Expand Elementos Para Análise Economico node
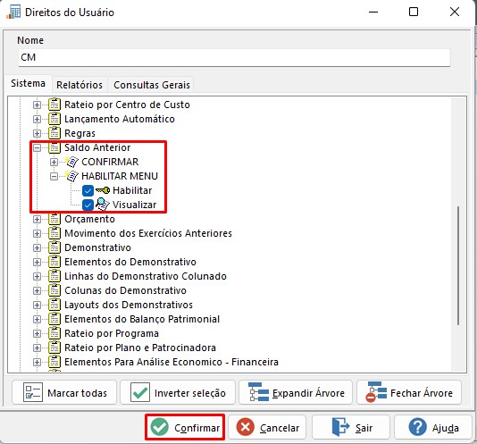This screenshot has width=477, height=444. click(37, 362)
